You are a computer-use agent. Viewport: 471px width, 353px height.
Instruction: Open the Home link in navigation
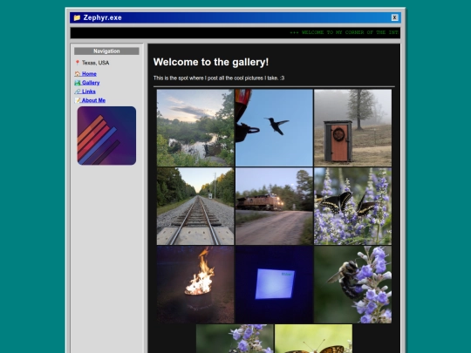(85, 74)
